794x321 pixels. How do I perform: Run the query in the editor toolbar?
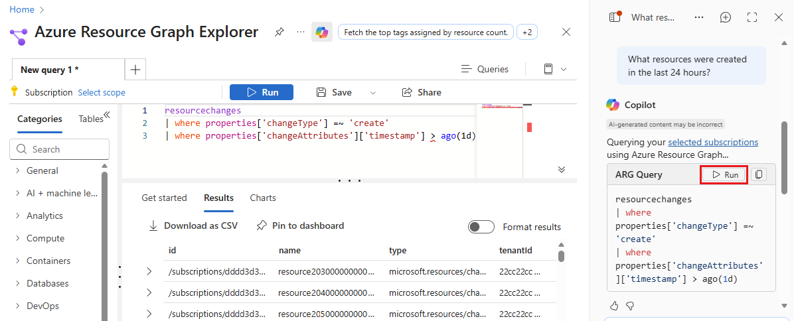tap(262, 92)
